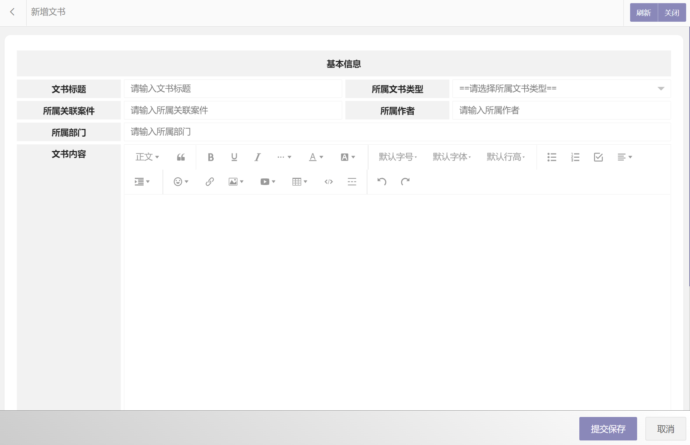Open the text color picker
This screenshot has height=445, width=690.
(x=316, y=157)
